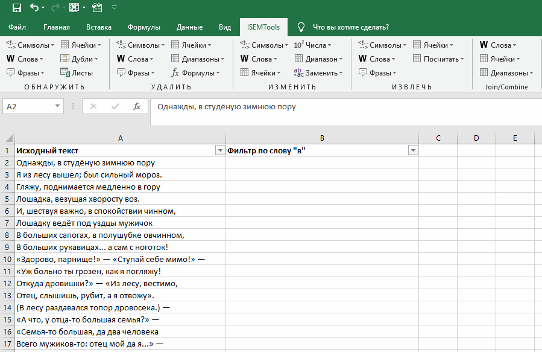Open Диапазоны menu in Join/Combine group
542x352 pixels.
coord(506,72)
